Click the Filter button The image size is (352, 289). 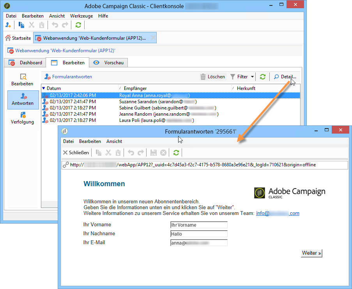[239, 77]
